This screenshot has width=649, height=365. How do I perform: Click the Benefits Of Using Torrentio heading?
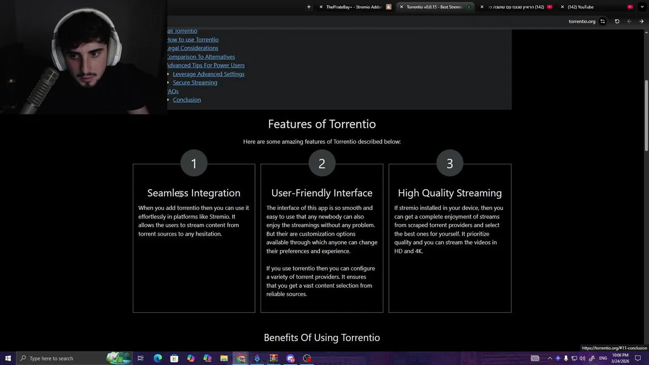(x=322, y=338)
